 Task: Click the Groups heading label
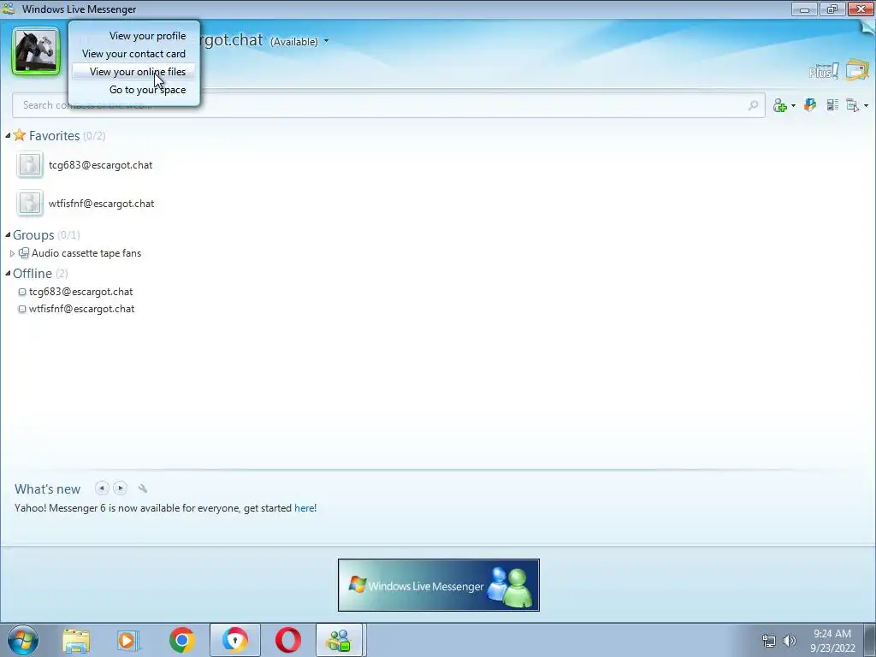pyautogui.click(x=33, y=234)
